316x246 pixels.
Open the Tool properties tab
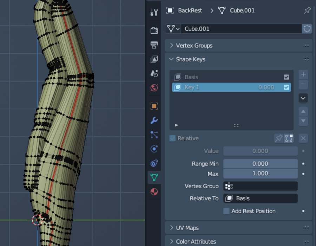(x=154, y=13)
